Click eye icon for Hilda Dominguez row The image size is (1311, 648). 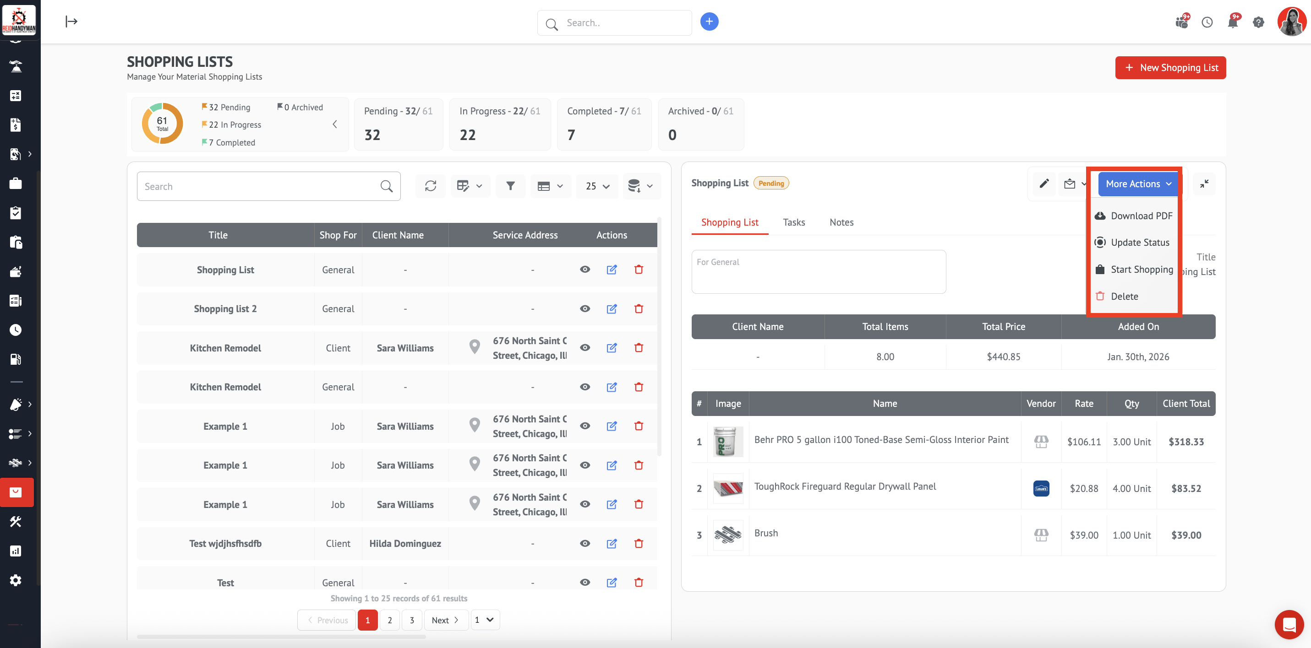tap(585, 543)
